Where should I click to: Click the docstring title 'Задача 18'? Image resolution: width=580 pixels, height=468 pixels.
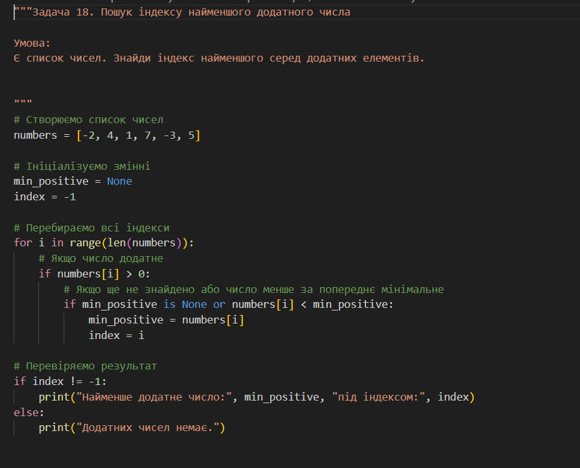pyautogui.click(x=62, y=12)
